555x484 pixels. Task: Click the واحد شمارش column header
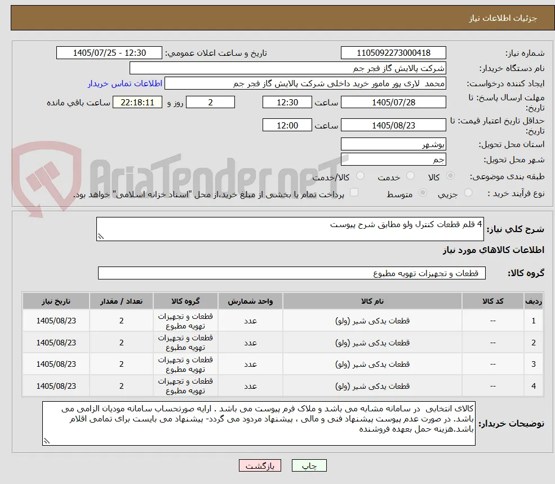click(x=250, y=301)
